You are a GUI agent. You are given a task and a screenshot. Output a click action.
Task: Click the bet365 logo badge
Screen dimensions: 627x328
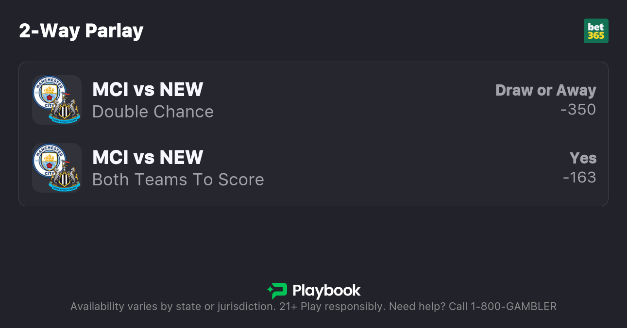pos(596,31)
